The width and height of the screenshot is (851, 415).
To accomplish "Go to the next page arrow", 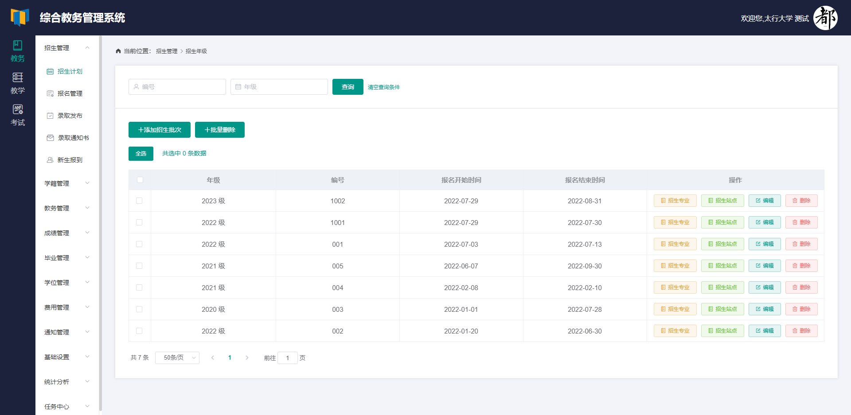I will coord(247,358).
